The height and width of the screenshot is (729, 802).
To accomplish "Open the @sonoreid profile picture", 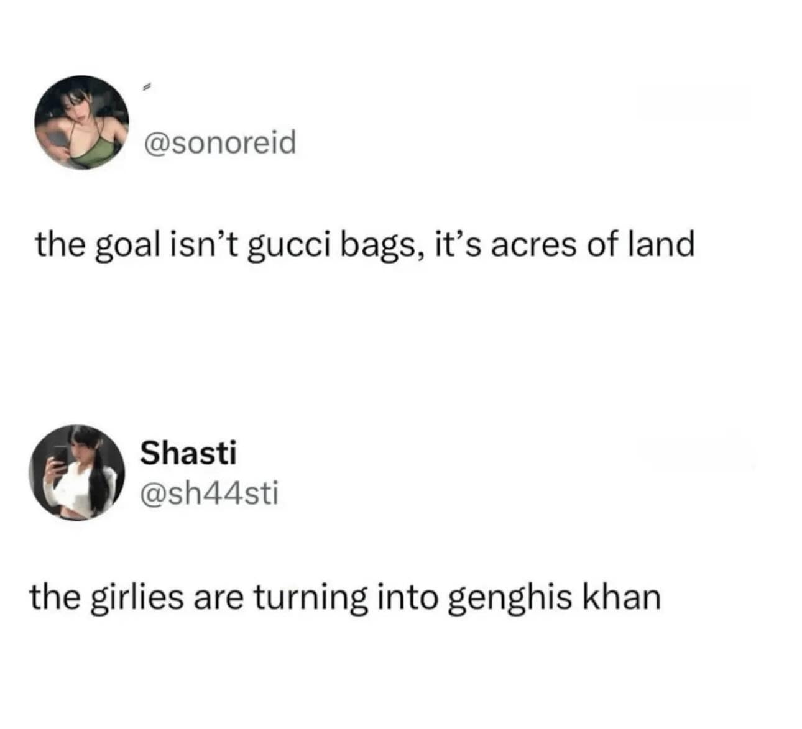I will click(x=81, y=122).
